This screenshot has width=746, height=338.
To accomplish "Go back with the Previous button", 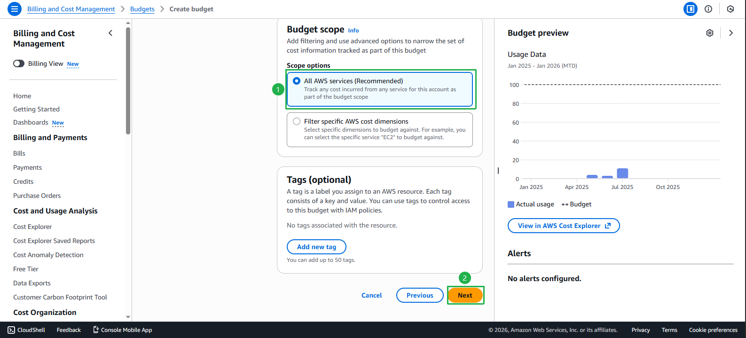I will pos(420,295).
